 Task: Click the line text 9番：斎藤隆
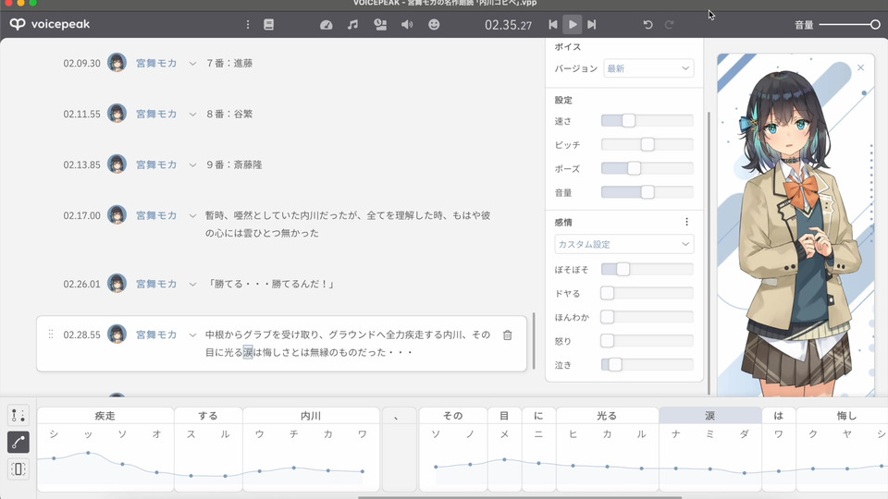[x=233, y=164]
